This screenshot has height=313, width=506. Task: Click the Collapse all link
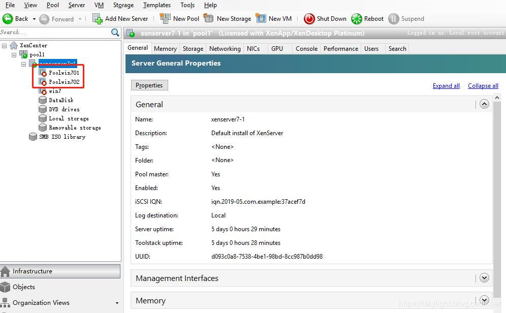483,86
